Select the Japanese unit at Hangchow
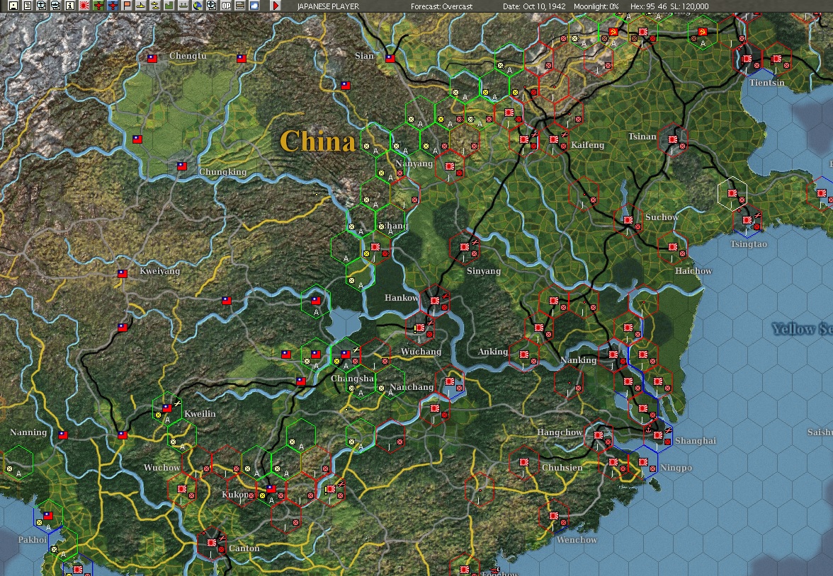 pos(598,435)
